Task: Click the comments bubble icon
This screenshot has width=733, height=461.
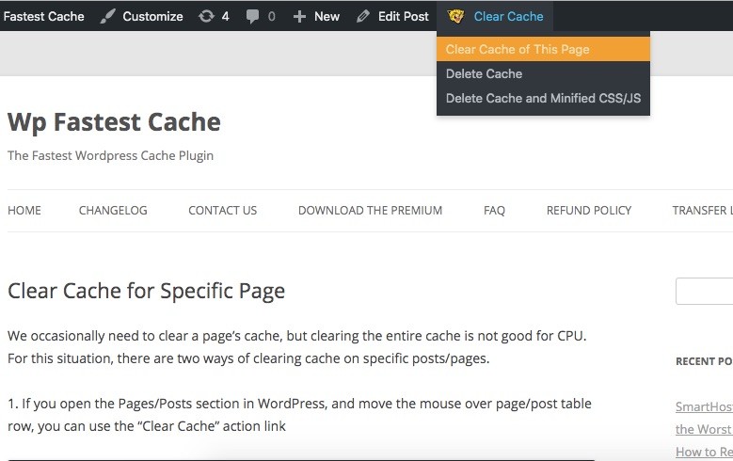Action: [252, 16]
